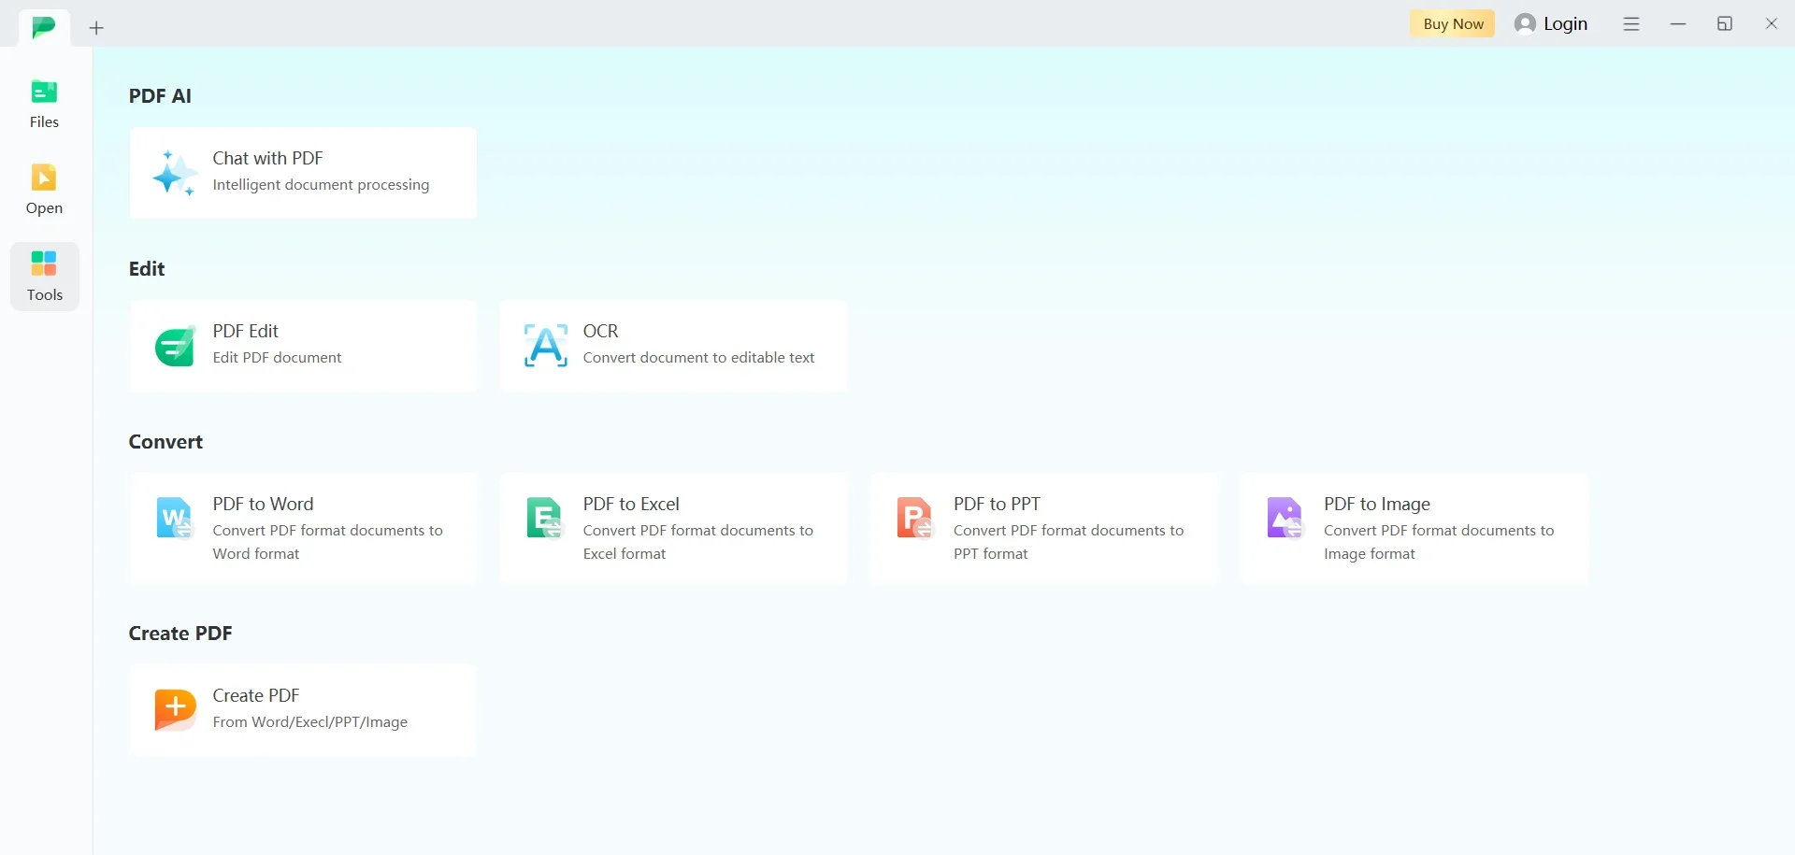Open PDF to Excel title
Screen dimensions: 1795x855
point(631,504)
